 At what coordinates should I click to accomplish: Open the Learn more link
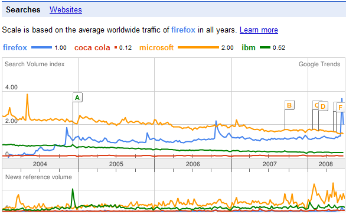coord(259,30)
